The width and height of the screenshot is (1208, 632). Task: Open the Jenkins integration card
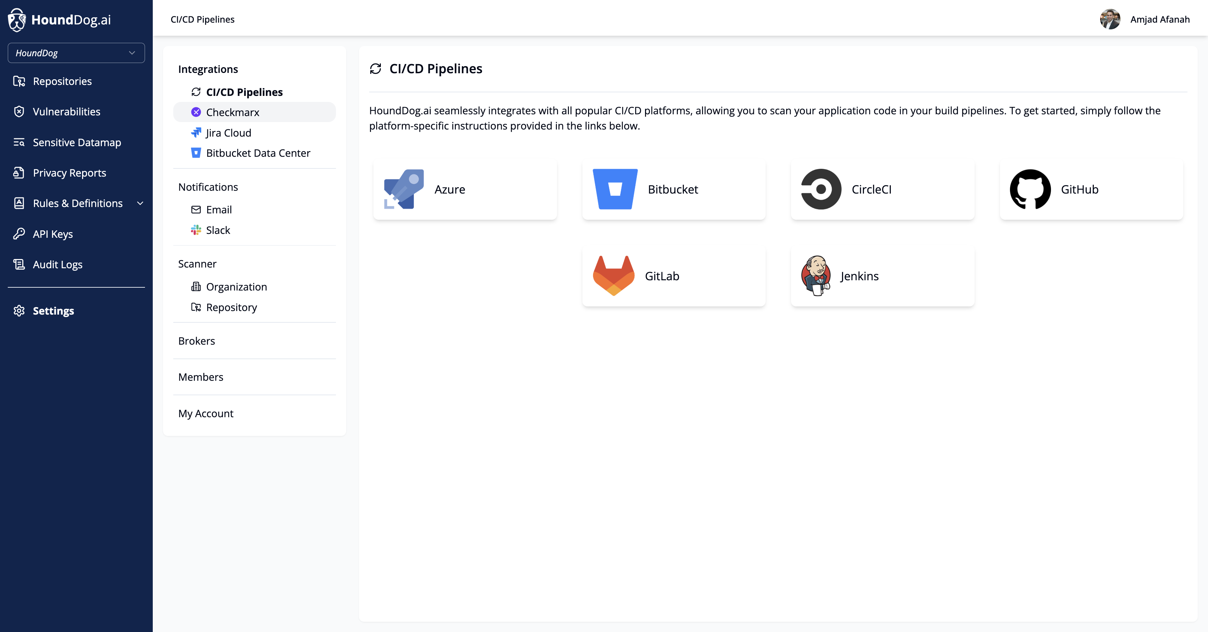tap(882, 276)
